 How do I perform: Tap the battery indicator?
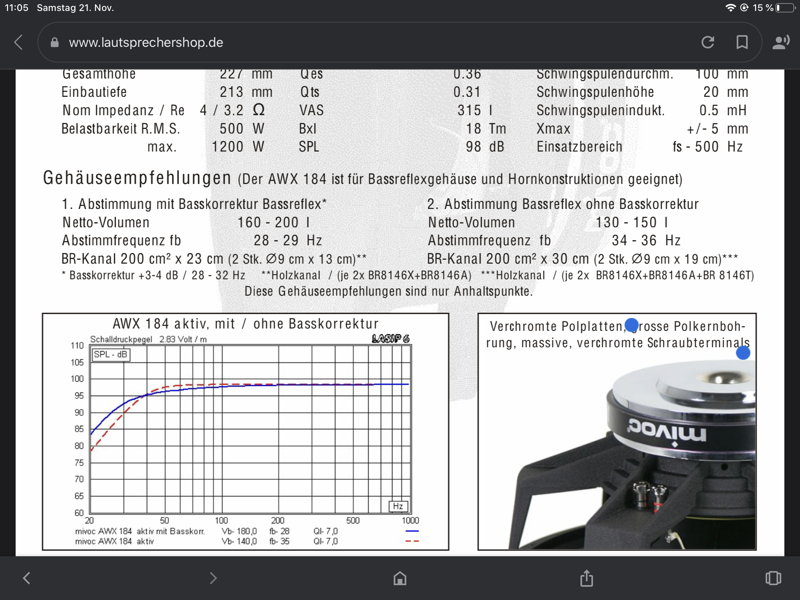click(786, 8)
